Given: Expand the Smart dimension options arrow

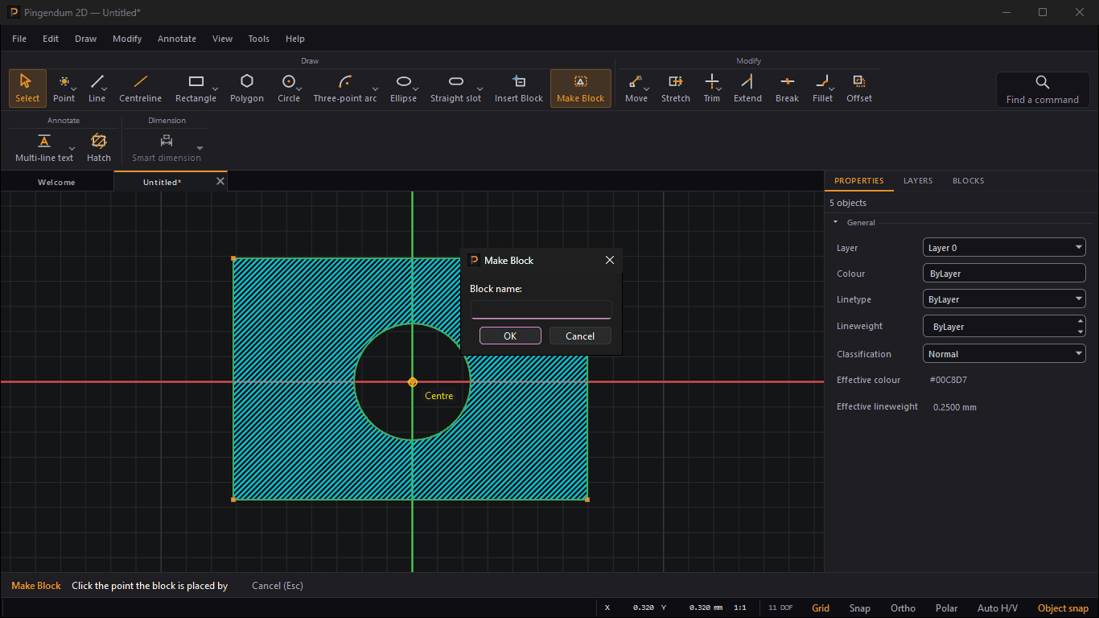Looking at the screenshot, I should pyautogui.click(x=200, y=149).
